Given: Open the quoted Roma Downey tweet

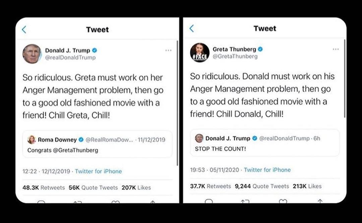Looking at the screenshot, I should pyautogui.click(x=97, y=145).
